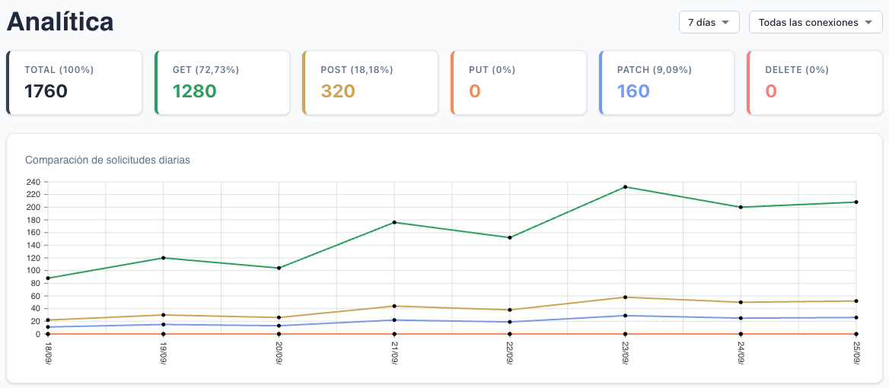Click the 160 PATCH requests value

(x=633, y=91)
